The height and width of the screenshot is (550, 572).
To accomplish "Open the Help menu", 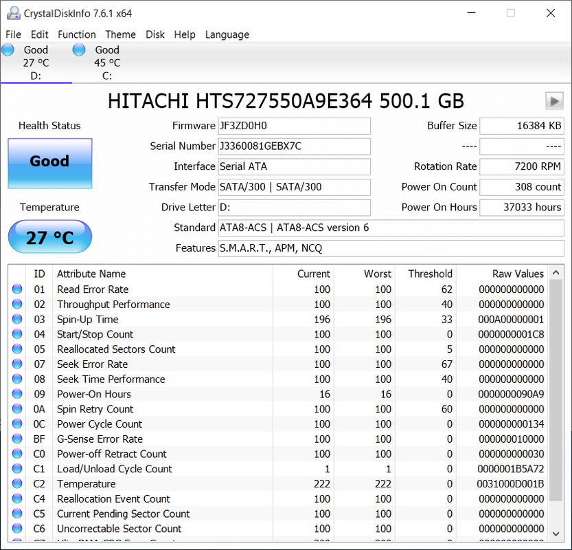I will pyautogui.click(x=185, y=34).
